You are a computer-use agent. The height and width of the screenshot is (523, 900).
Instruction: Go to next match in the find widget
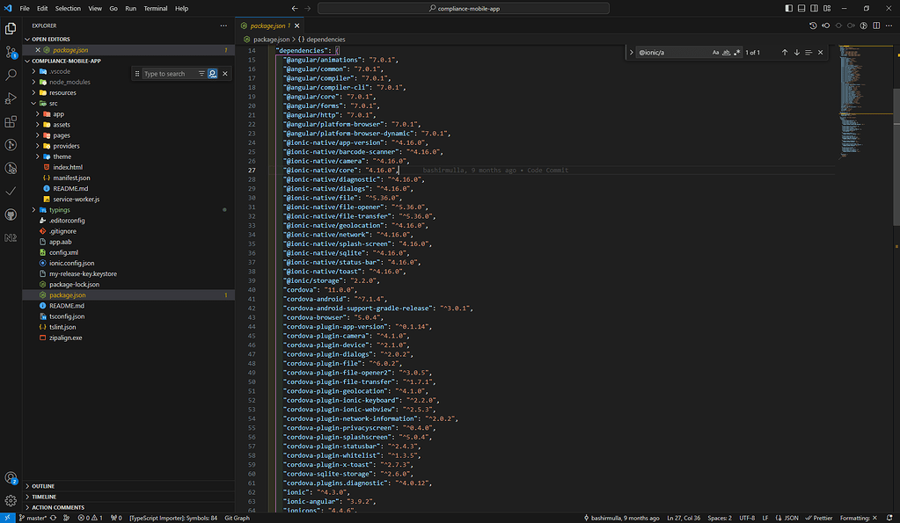point(796,53)
